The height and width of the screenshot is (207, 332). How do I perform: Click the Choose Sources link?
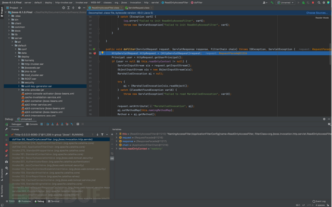[x=317, y=13]
